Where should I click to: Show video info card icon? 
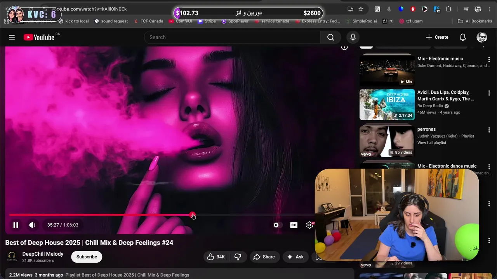(x=344, y=47)
